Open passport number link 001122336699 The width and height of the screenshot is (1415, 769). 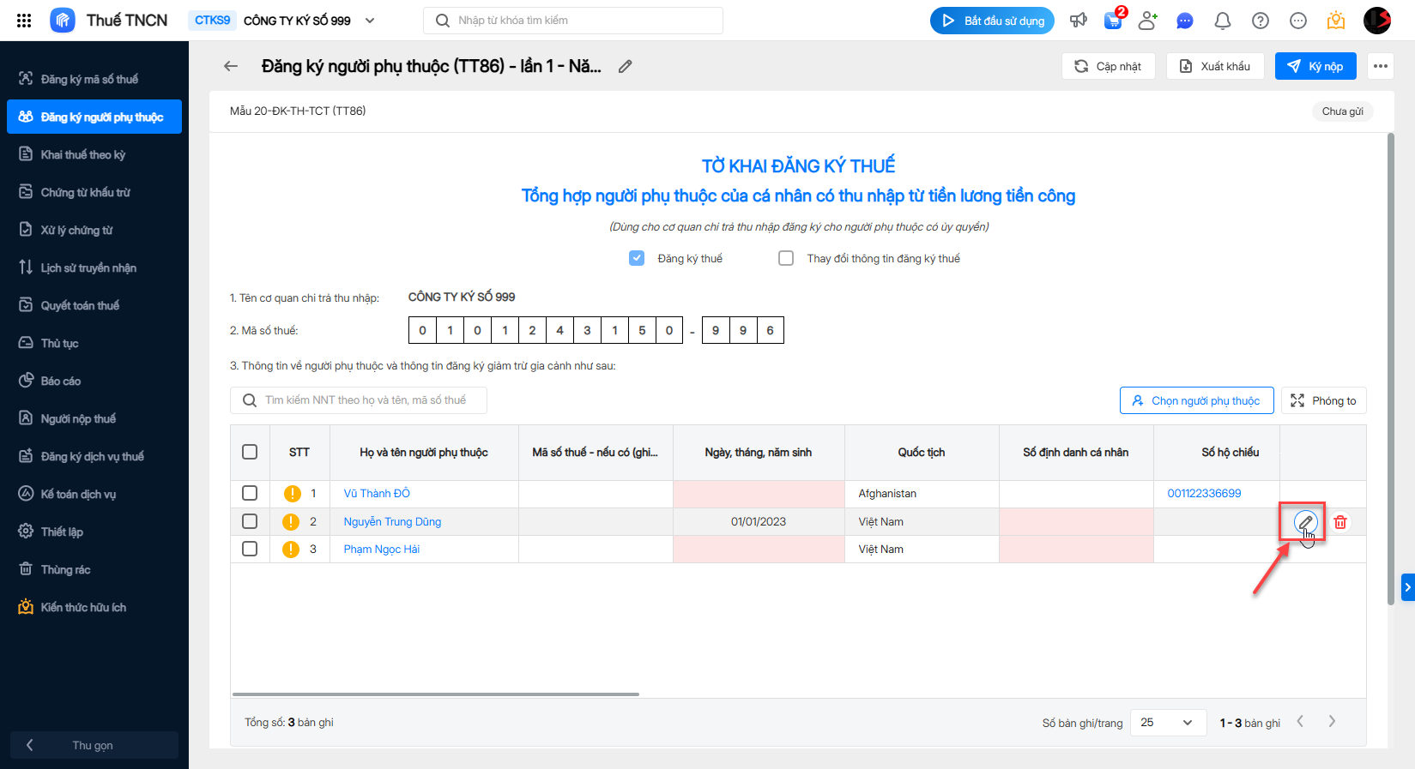coord(1204,494)
